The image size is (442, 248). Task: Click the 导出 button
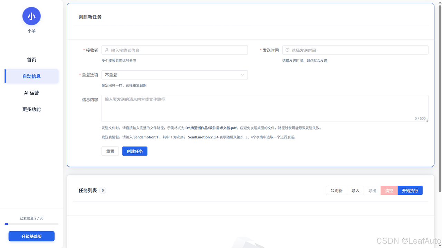tap(372, 190)
